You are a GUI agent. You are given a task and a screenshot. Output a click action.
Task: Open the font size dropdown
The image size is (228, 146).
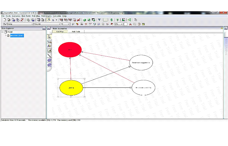coord(69,24)
